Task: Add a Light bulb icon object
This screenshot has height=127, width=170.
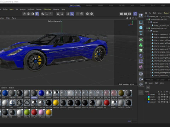Action: (x=141, y=84)
